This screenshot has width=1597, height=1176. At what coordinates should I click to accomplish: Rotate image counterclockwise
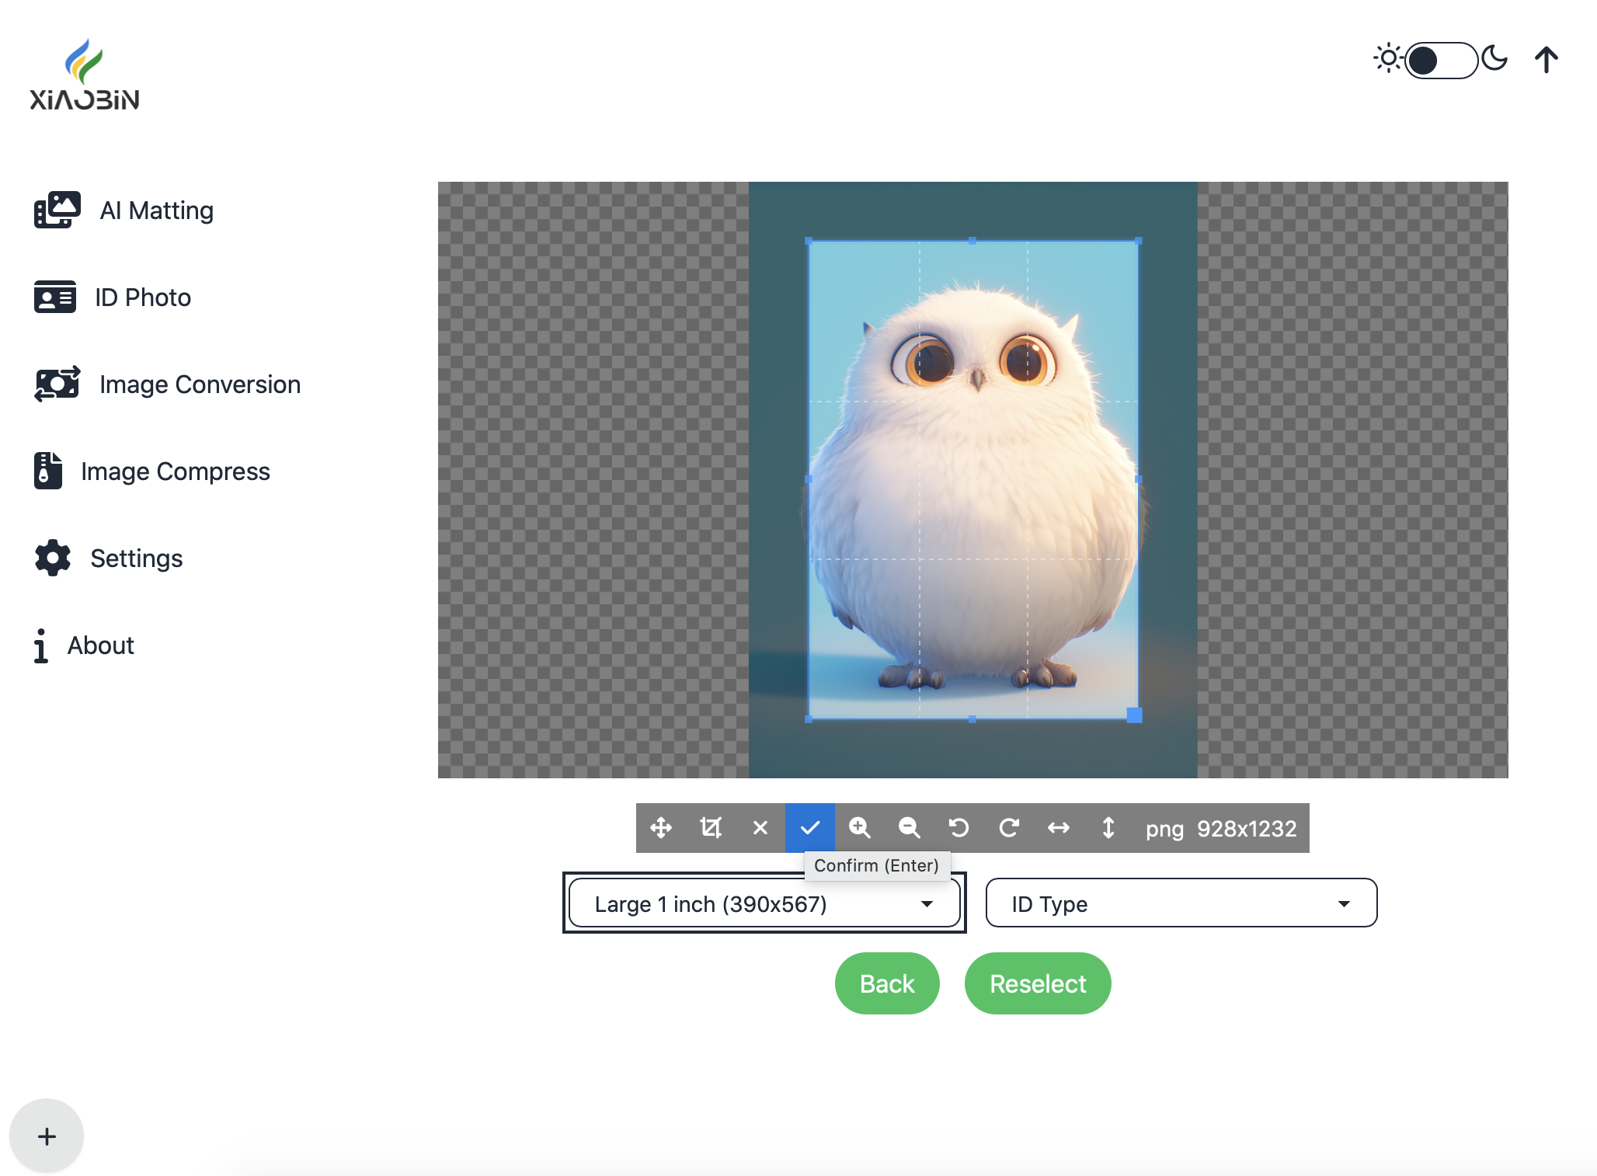click(x=959, y=828)
